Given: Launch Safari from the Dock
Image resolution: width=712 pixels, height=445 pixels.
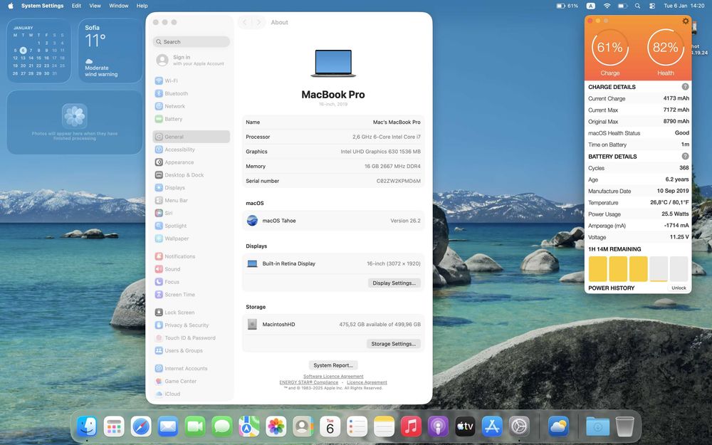Looking at the screenshot, I should click(x=141, y=426).
